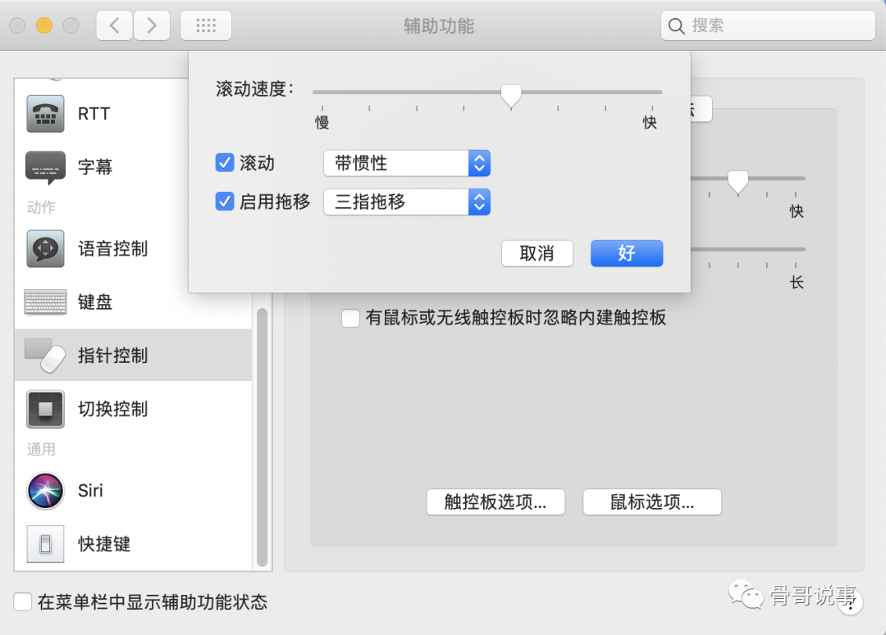
Task: Click the 切换控制 switch control icon
Action: (x=45, y=409)
